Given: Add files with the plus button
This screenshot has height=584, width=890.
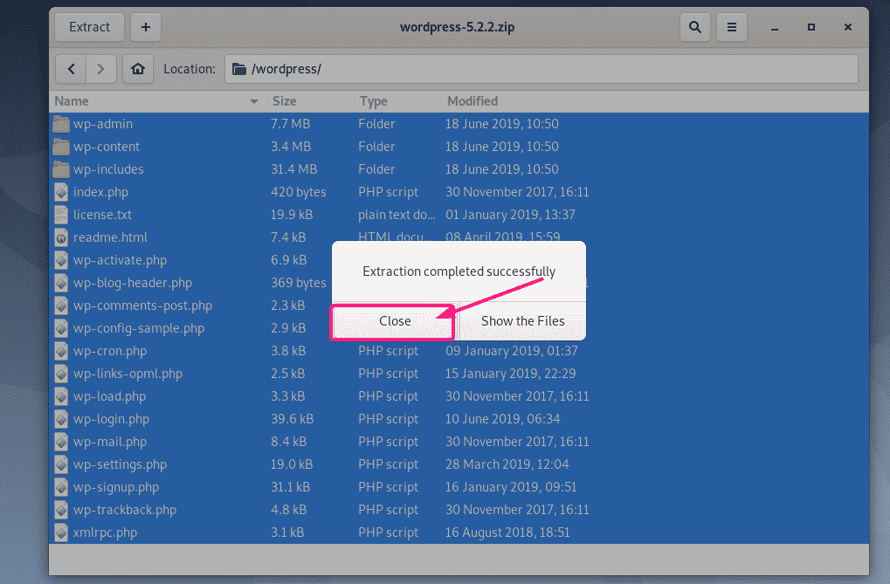Looking at the screenshot, I should pyautogui.click(x=146, y=27).
